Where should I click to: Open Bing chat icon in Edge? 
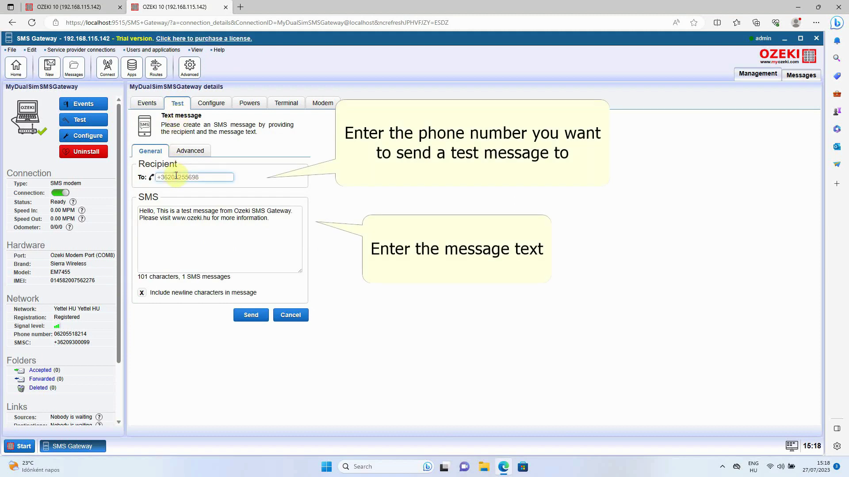(837, 23)
